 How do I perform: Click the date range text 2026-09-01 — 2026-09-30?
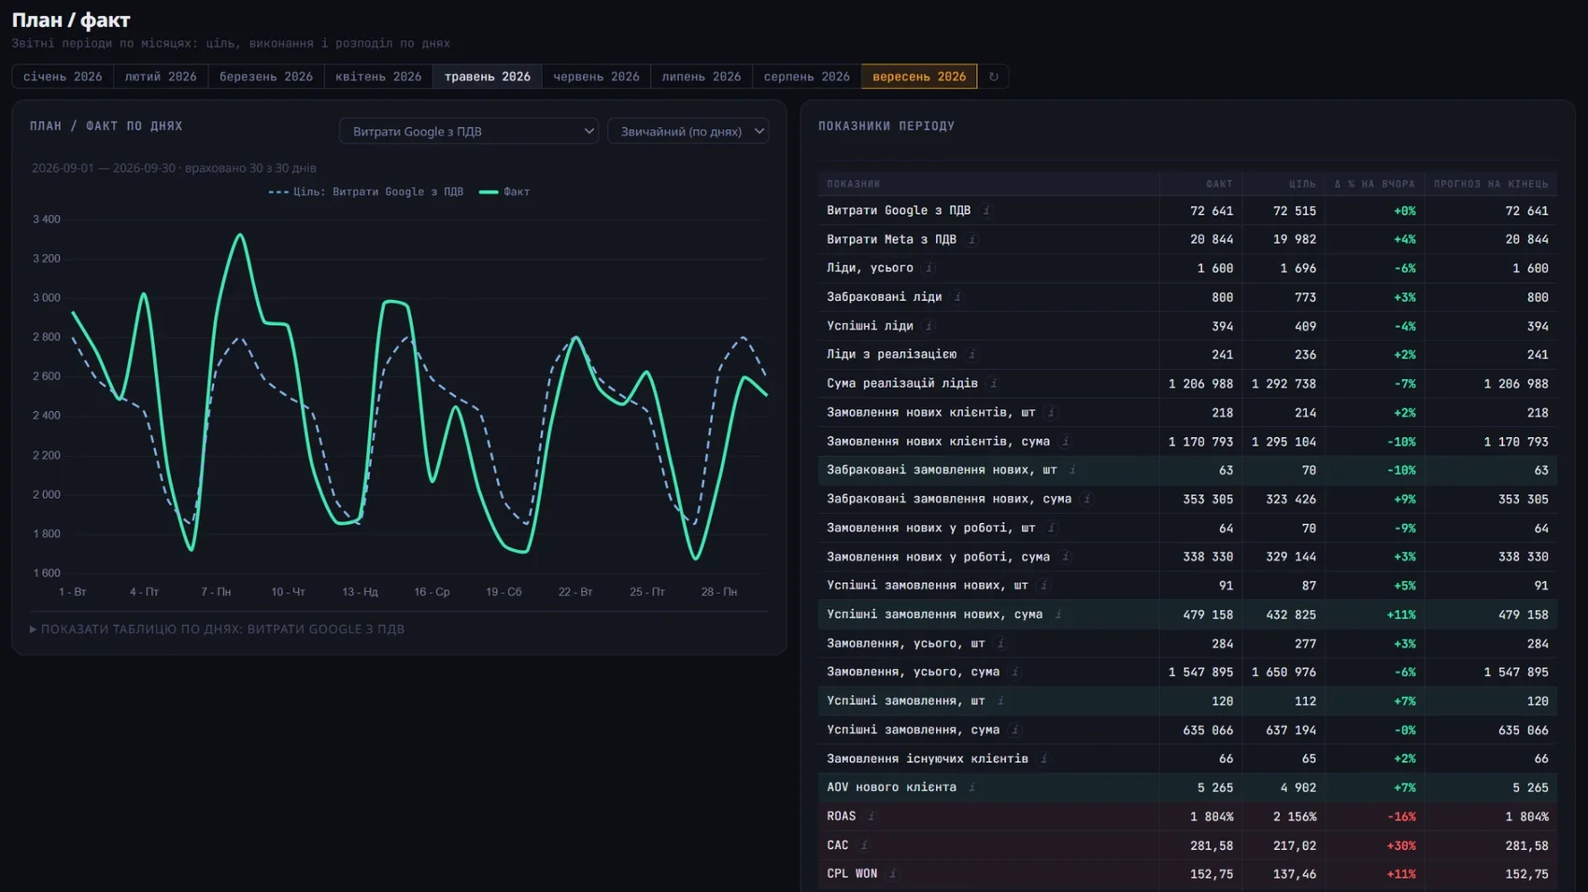pyautogui.click(x=104, y=168)
